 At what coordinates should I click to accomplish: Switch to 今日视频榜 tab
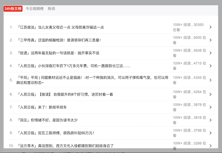(35, 9)
